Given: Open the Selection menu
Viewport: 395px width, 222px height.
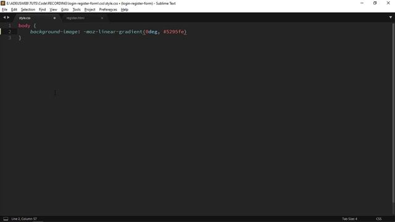Looking at the screenshot, I should (28, 10).
